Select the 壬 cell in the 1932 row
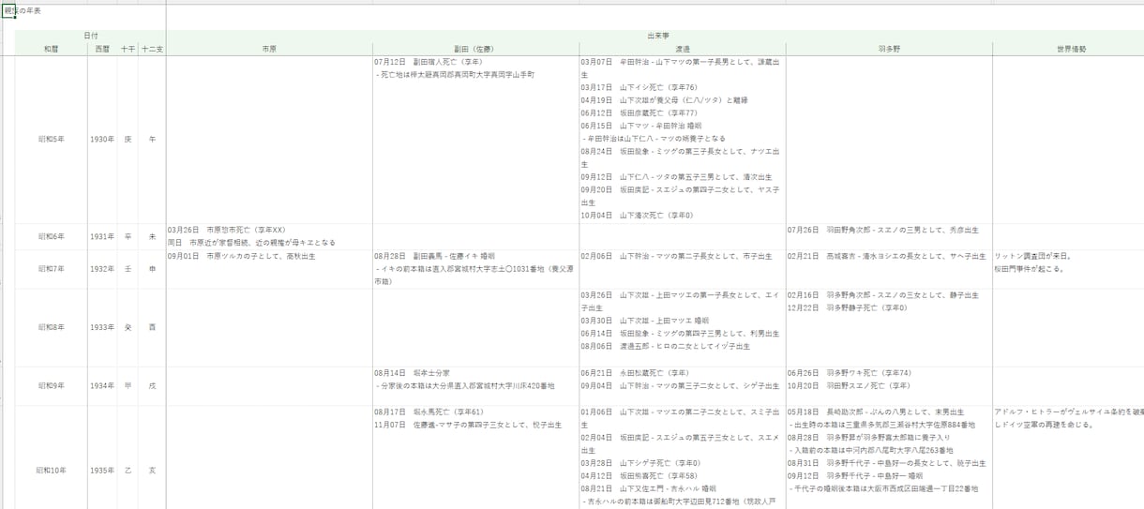1144x509 pixels. click(x=128, y=269)
